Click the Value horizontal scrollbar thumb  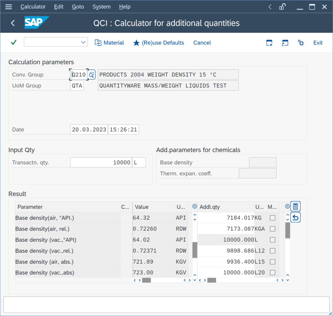pos(146,280)
